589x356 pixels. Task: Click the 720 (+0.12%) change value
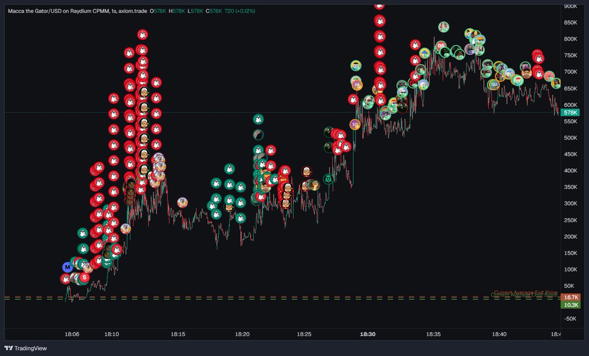click(240, 10)
